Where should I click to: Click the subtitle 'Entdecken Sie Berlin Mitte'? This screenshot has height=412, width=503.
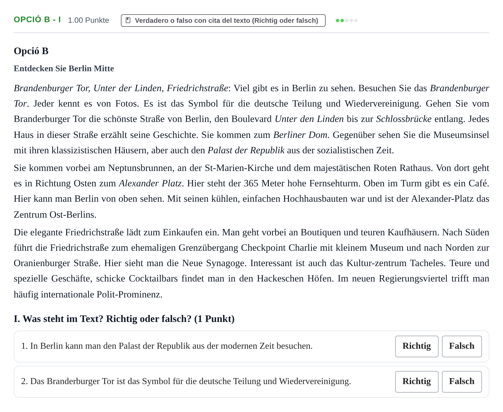tap(64, 69)
